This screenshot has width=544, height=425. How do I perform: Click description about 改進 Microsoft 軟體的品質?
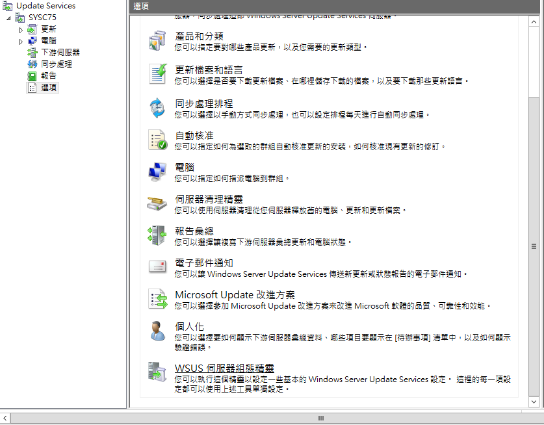pyautogui.click(x=333, y=306)
